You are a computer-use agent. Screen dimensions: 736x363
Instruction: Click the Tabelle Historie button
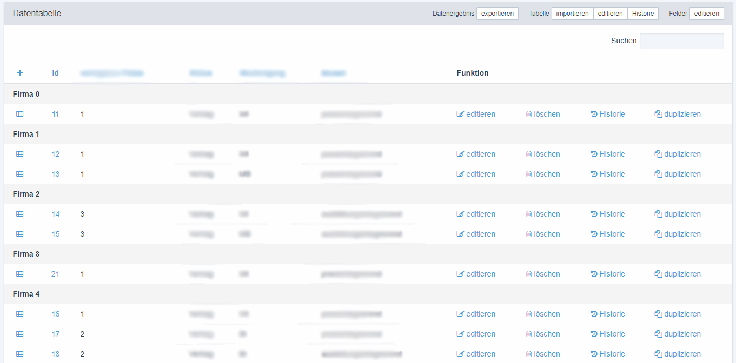coord(643,13)
